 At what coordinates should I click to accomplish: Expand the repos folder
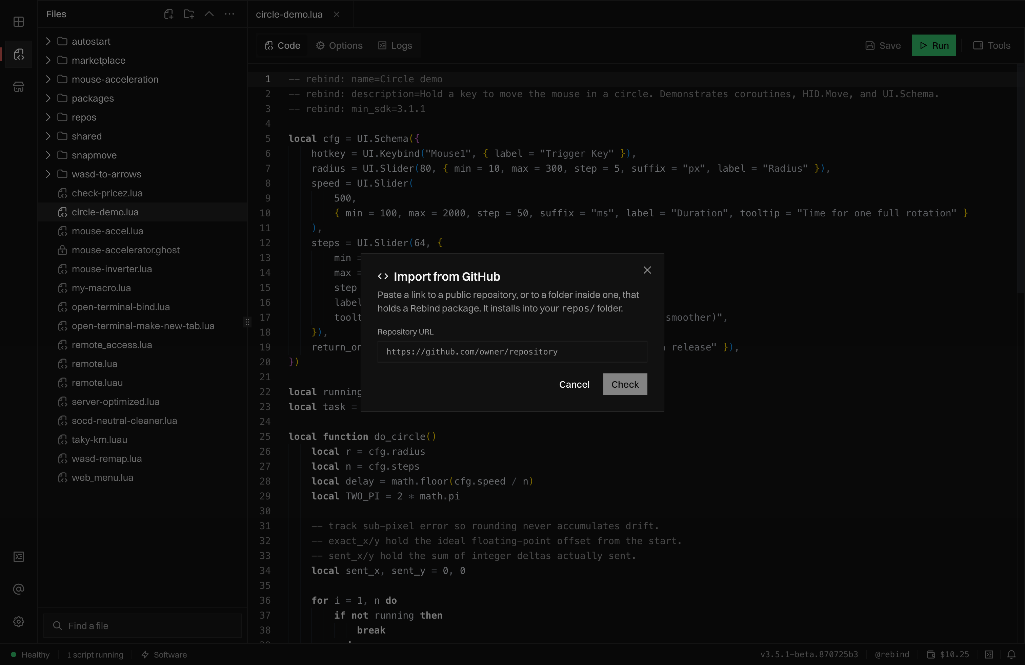coord(143,117)
